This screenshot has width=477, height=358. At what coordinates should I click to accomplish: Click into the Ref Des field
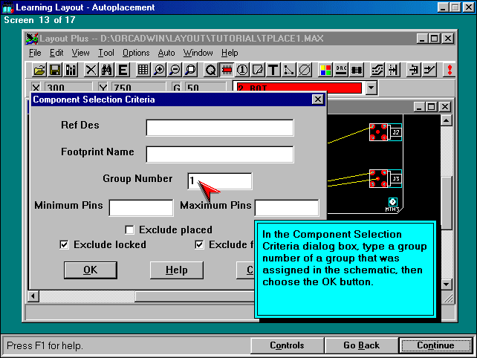(x=219, y=128)
